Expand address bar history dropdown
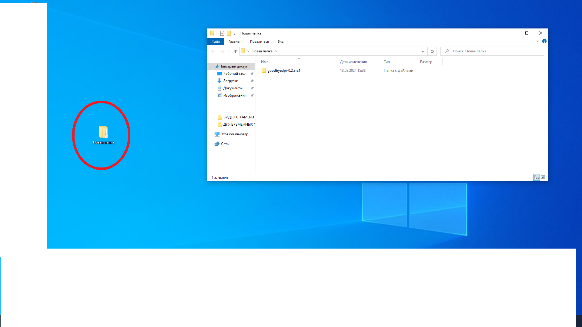Image resolution: width=582 pixels, height=327 pixels. (x=423, y=51)
